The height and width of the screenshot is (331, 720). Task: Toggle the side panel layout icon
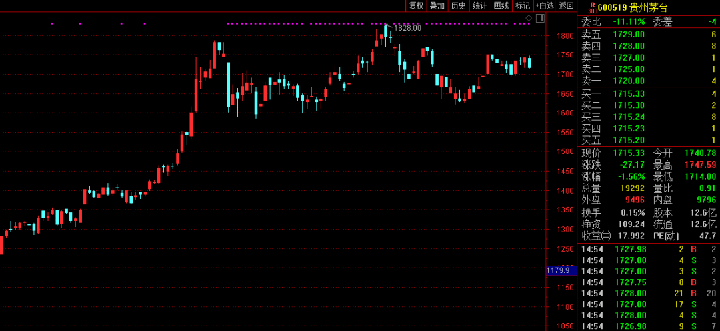click(x=540, y=18)
